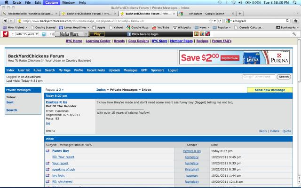Click the envelope icon beside speaking of ugh

click(x=48, y=169)
